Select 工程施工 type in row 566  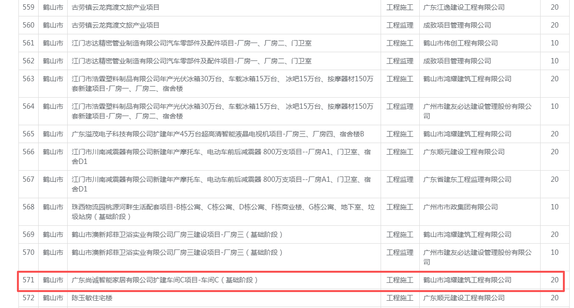pos(399,152)
